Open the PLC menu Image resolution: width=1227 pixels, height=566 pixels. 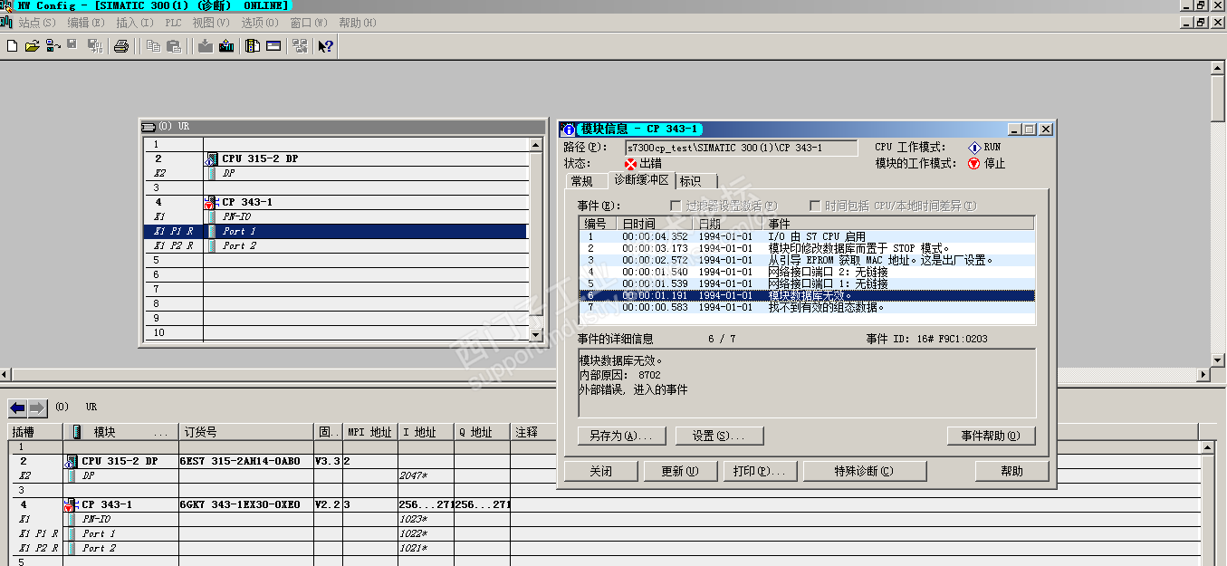[173, 23]
